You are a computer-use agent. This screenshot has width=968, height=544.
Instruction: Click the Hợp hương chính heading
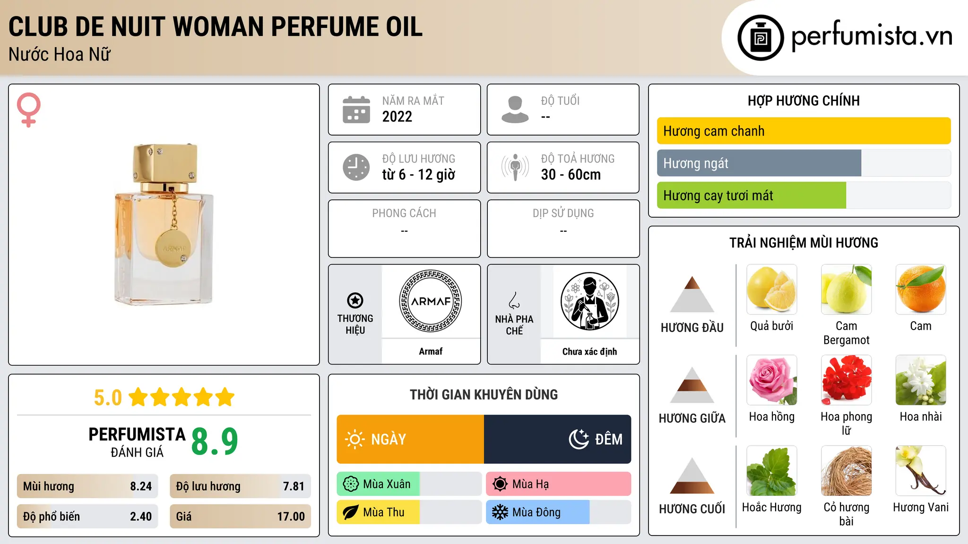click(804, 101)
